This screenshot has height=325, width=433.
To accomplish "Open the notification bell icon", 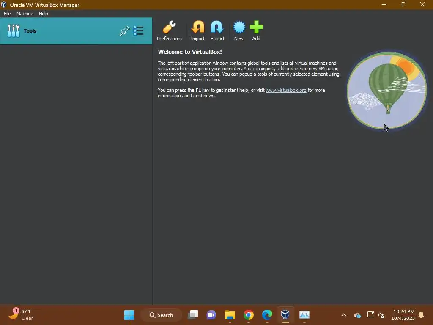I will (422, 315).
